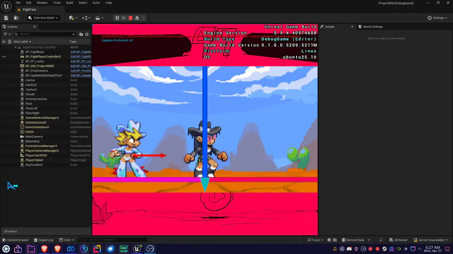Open the Window menu
The image size is (453, 254).
point(42,3)
